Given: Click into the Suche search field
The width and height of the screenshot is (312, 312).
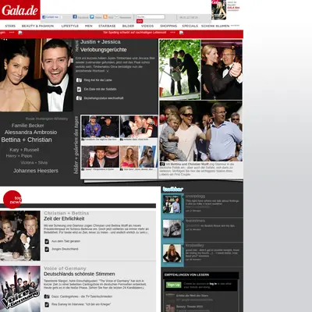Looking at the screenshot, I should tap(151, 16).
